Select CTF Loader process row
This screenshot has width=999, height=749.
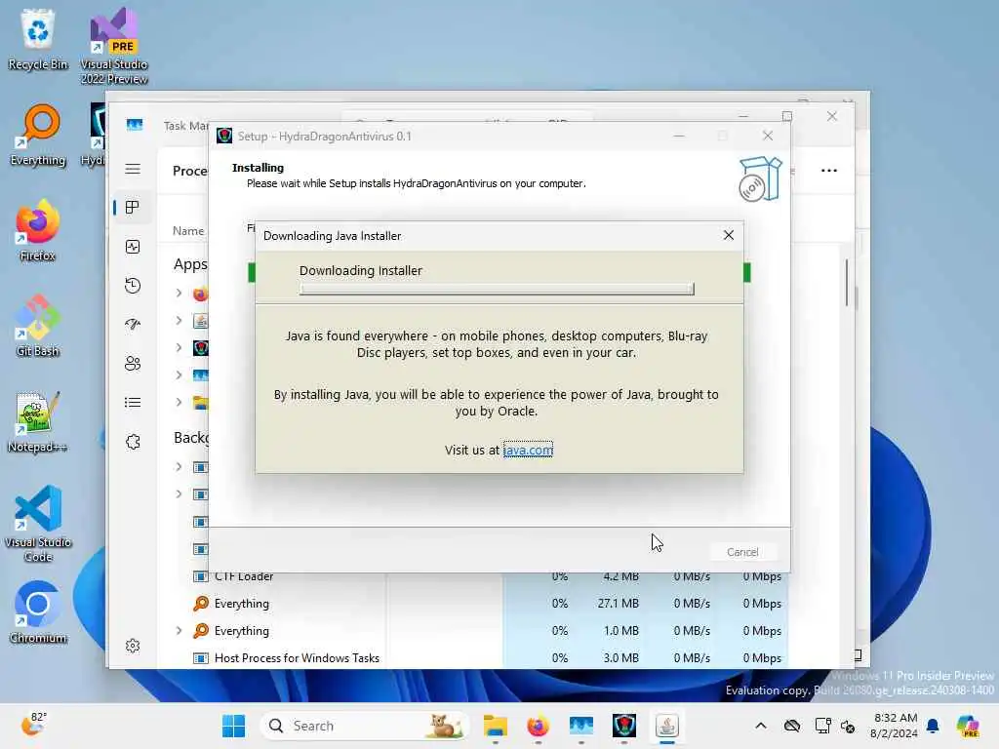click(479, 576)
